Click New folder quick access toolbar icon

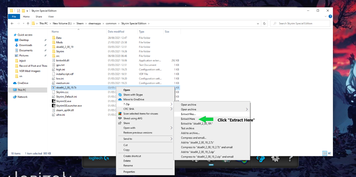pyautogui.click(x=23, y=11)
